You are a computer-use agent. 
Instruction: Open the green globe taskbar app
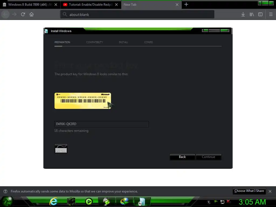(x=106, y=202)
